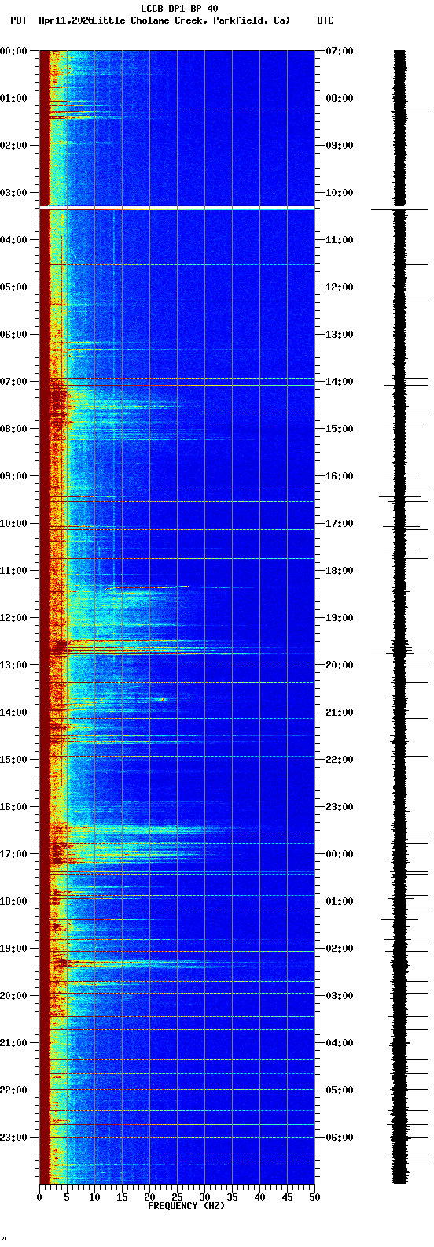Click the 03:00 PDT time label

(x=13, y=193)
